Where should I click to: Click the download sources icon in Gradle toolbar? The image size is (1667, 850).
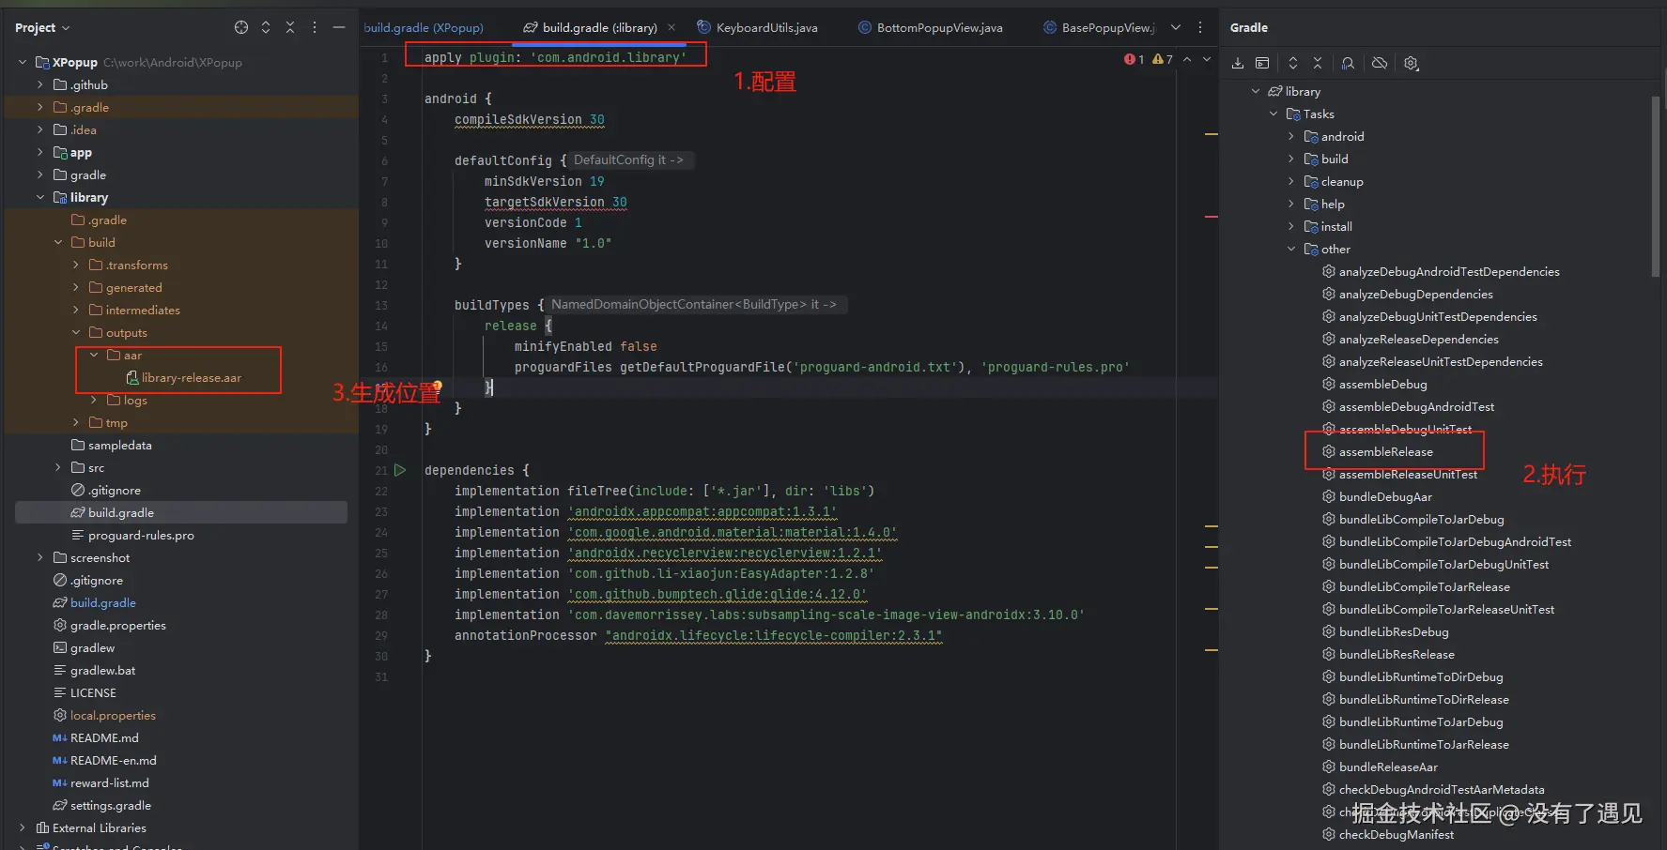[1238, 63]
